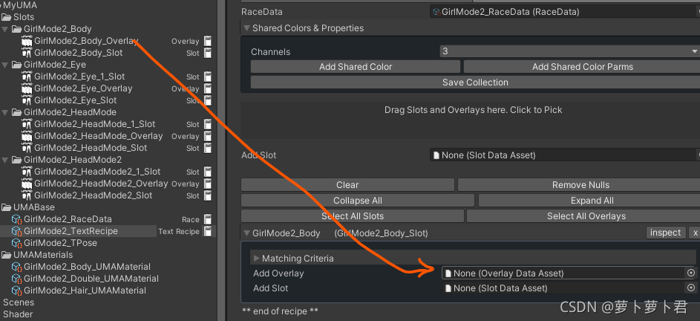
Task: Click the Remove Nulls button
Action: click(x=580, y=184)
